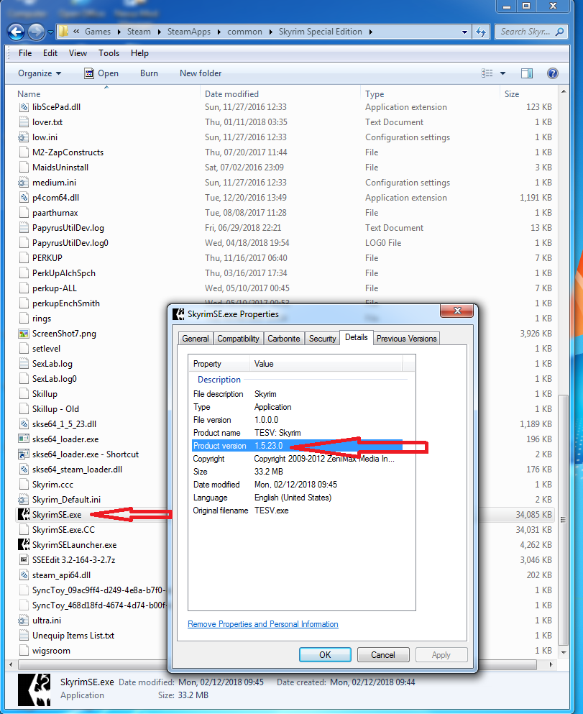
Task: Sort by the Name column header
Action: point(29,94)
